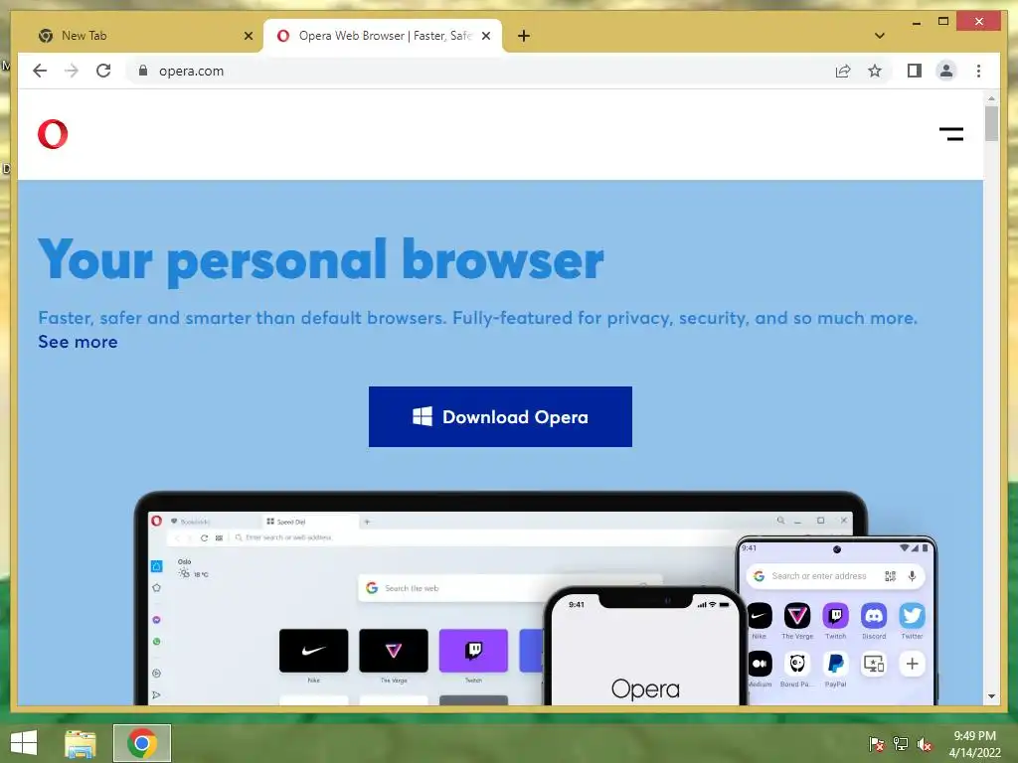Click the plus tile on the phone mockup
Viewport: 1018px width, 763px height.
tap(912, 664)
